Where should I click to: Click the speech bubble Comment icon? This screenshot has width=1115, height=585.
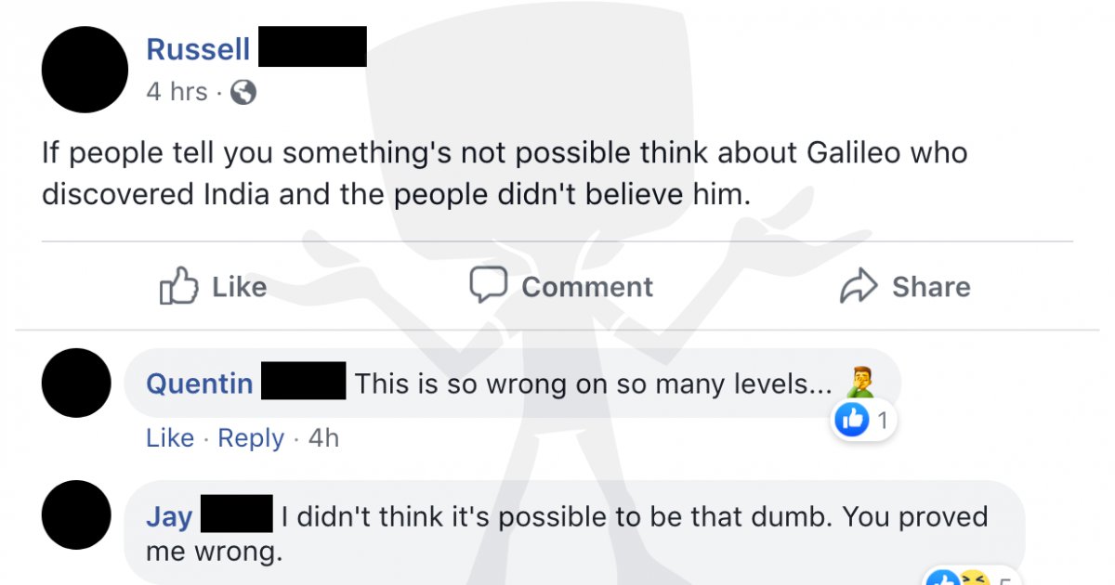[488, 286]
